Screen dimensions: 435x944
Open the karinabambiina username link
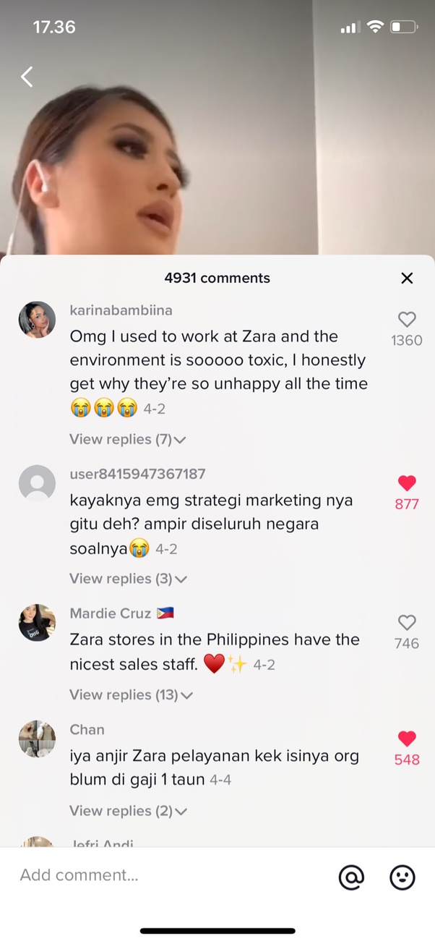pos(121,310)
